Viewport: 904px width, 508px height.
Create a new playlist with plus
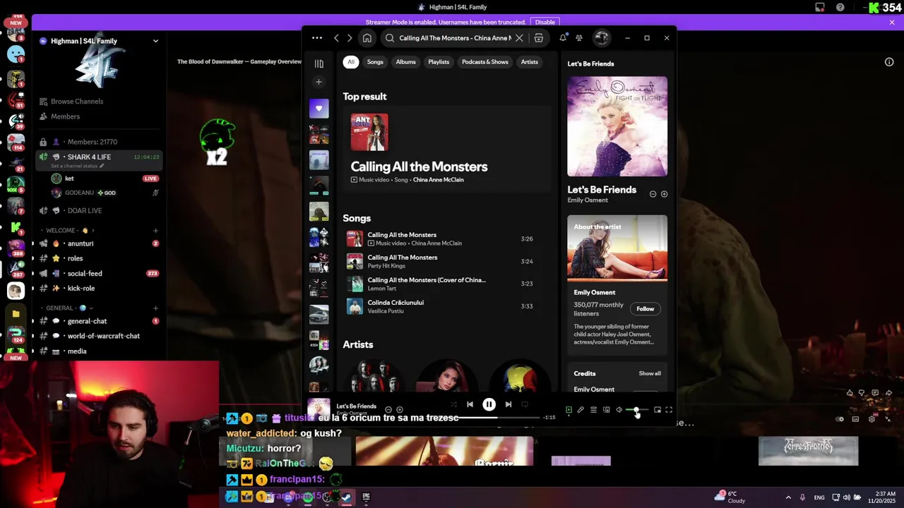pyautogui.click(x=319, y=82)
